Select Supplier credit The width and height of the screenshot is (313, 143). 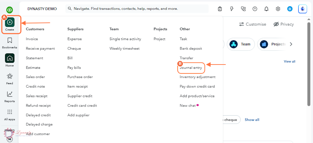tap(80, 96)
